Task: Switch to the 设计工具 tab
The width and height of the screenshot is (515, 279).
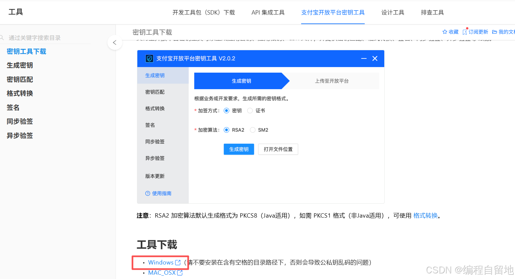Action: click(393, 12)
